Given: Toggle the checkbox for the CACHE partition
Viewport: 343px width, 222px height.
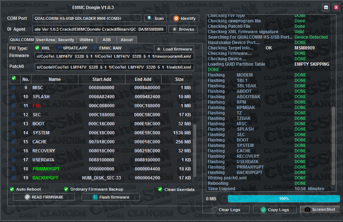Looking at the screenshot, I should (x=13, y=142).
